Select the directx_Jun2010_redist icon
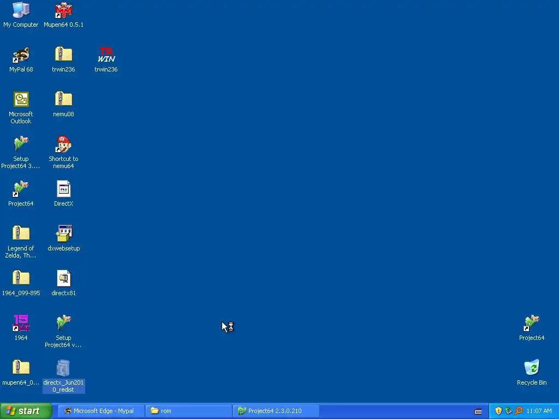Screen dimensions: 559x419 pos(63,368)
